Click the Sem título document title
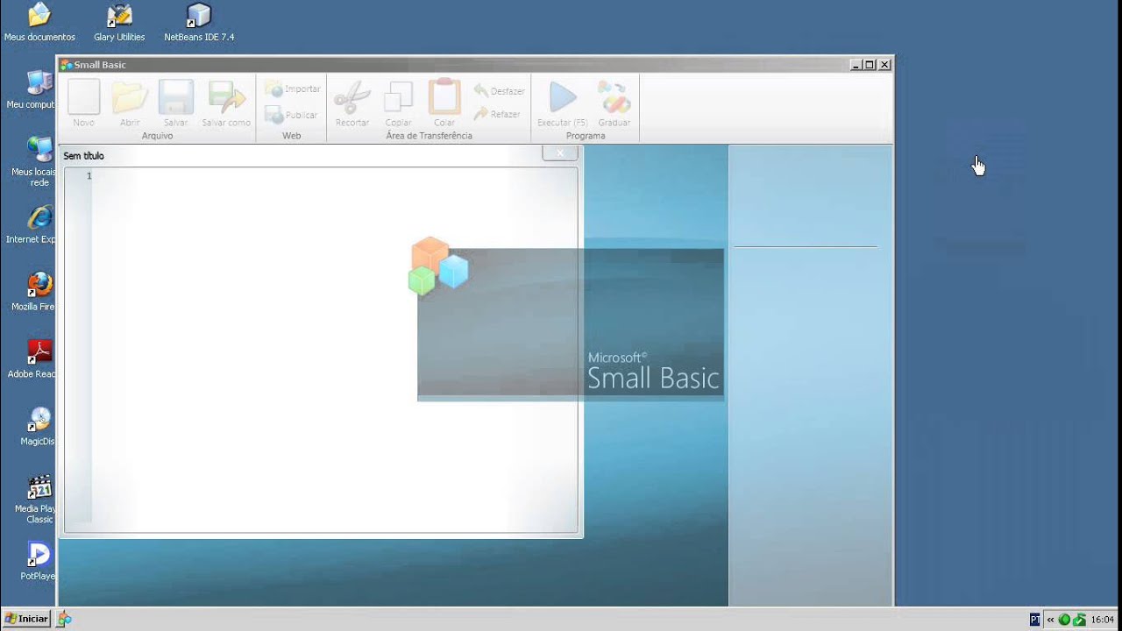Screen dimensions: 1122x631 pyautogui.click(x=83, y=156)
